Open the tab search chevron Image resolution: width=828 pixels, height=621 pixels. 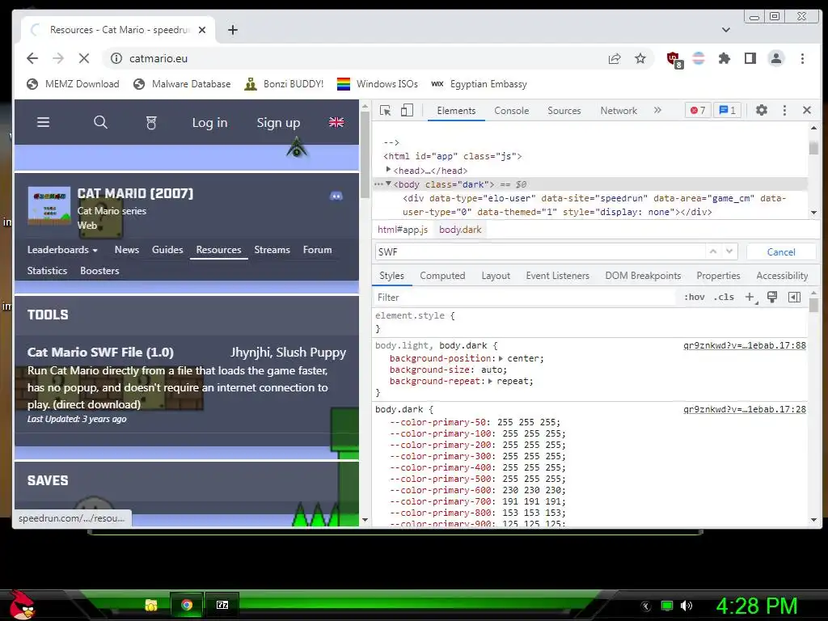pyautogui.click(x=726, y=30)
